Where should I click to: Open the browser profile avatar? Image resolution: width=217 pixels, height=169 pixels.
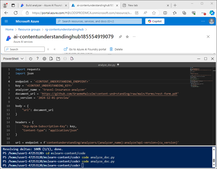pos(5,5)
